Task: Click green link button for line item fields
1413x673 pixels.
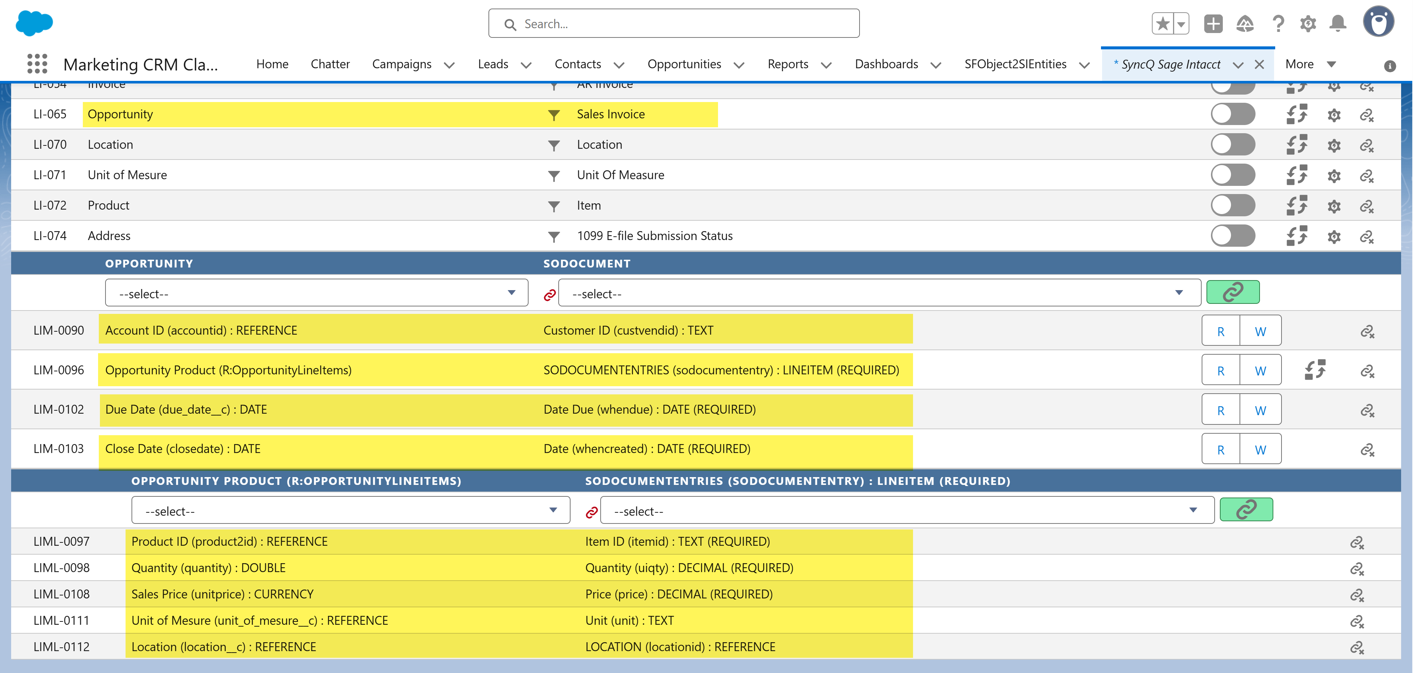Action: pos(1246,509)
